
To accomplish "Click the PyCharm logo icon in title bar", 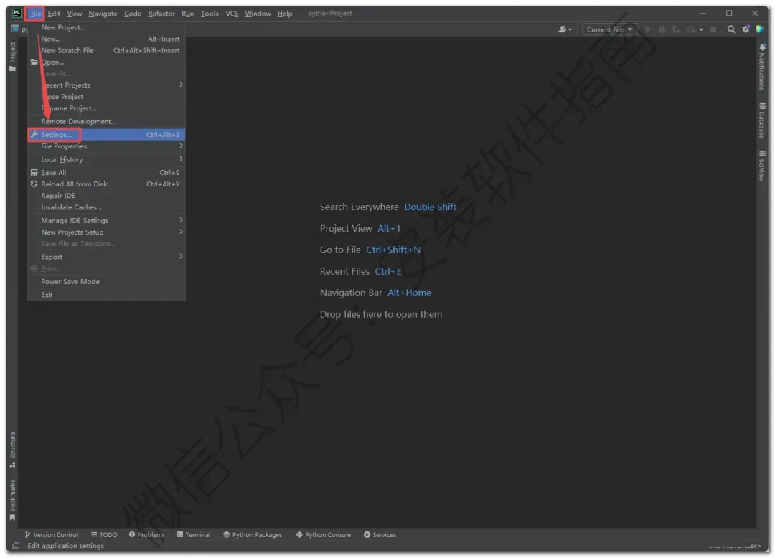I will 17,14.
